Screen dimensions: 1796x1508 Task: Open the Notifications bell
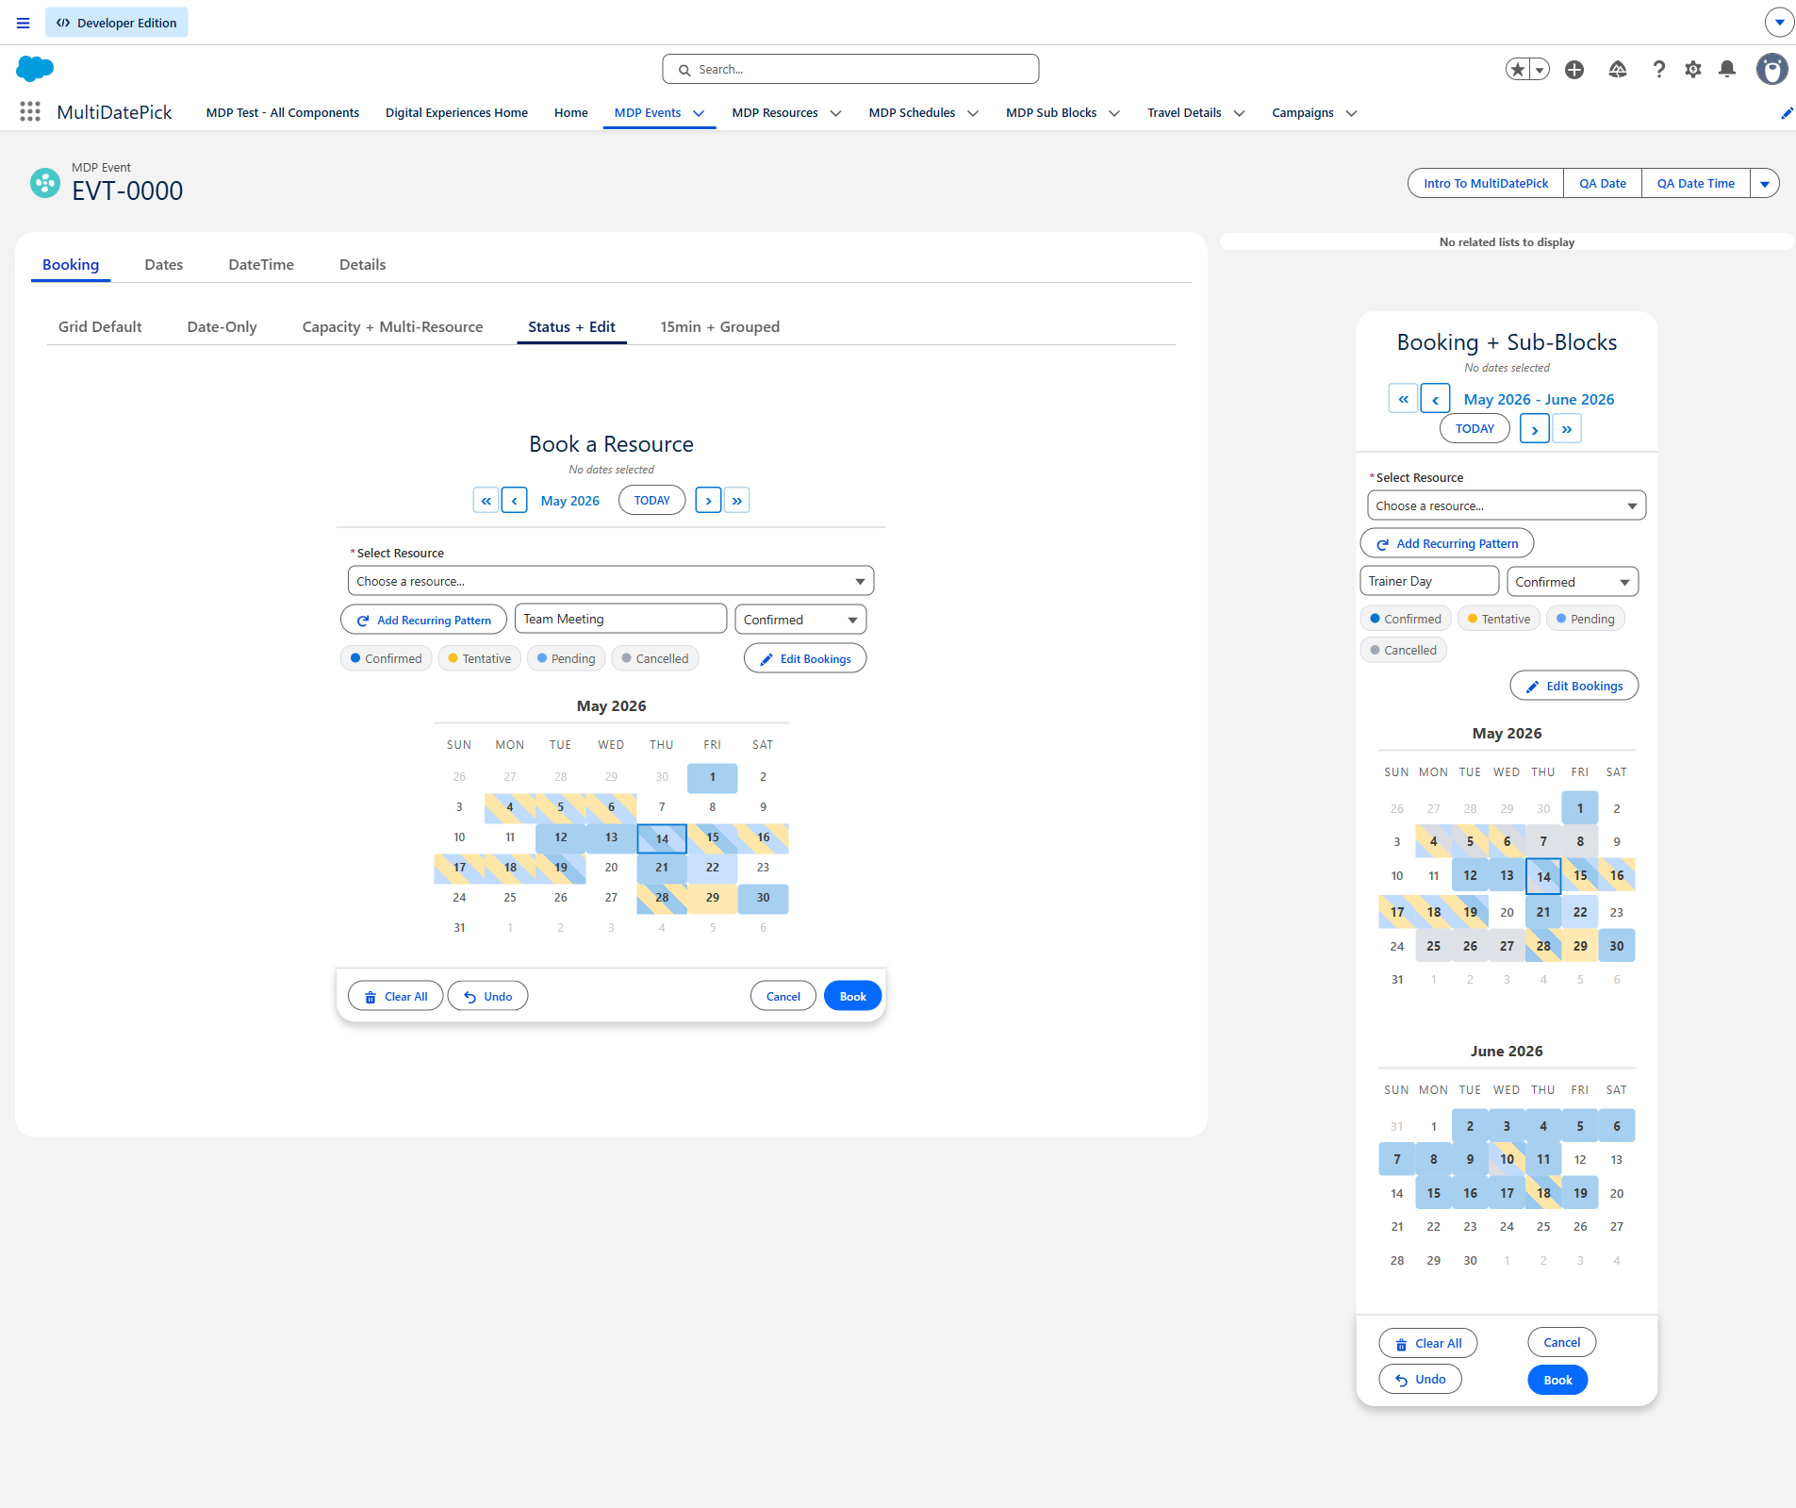pyautogui.click(x=1727, y=69)
